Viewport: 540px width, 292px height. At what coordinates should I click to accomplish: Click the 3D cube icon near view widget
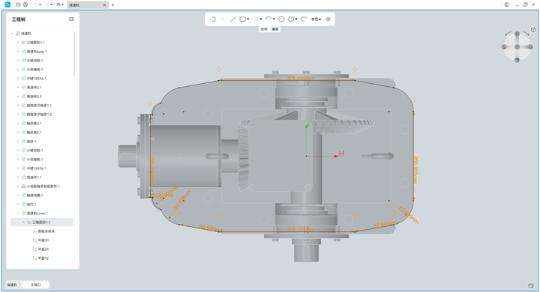533,30
